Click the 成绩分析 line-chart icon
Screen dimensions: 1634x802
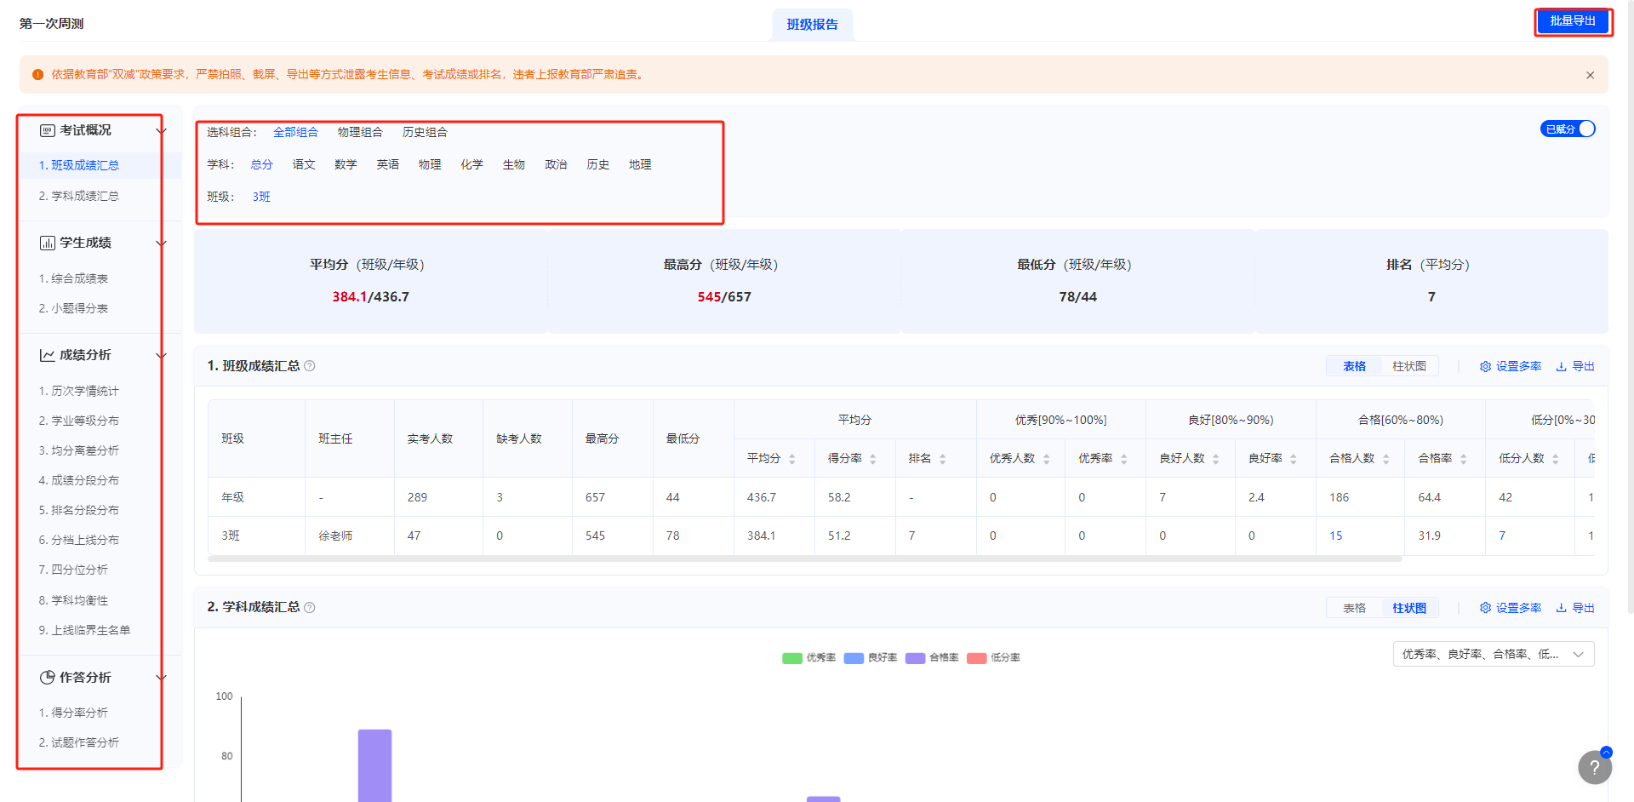[48, 355]
